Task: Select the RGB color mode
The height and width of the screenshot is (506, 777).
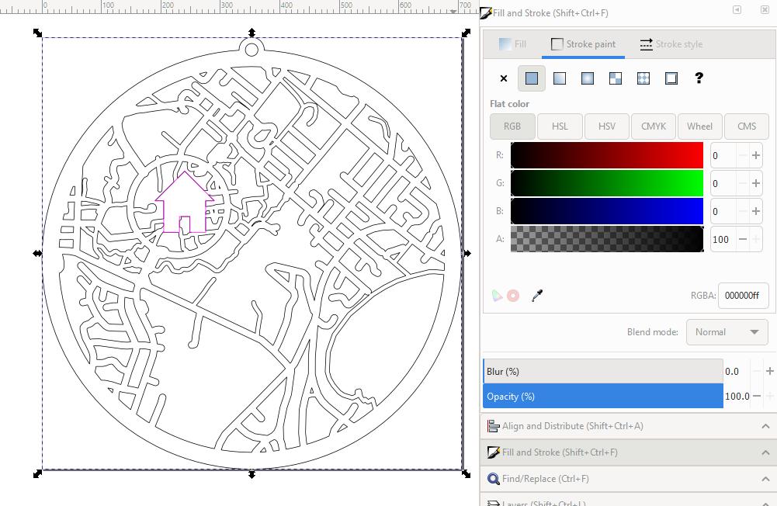Action: coord(512,126)
